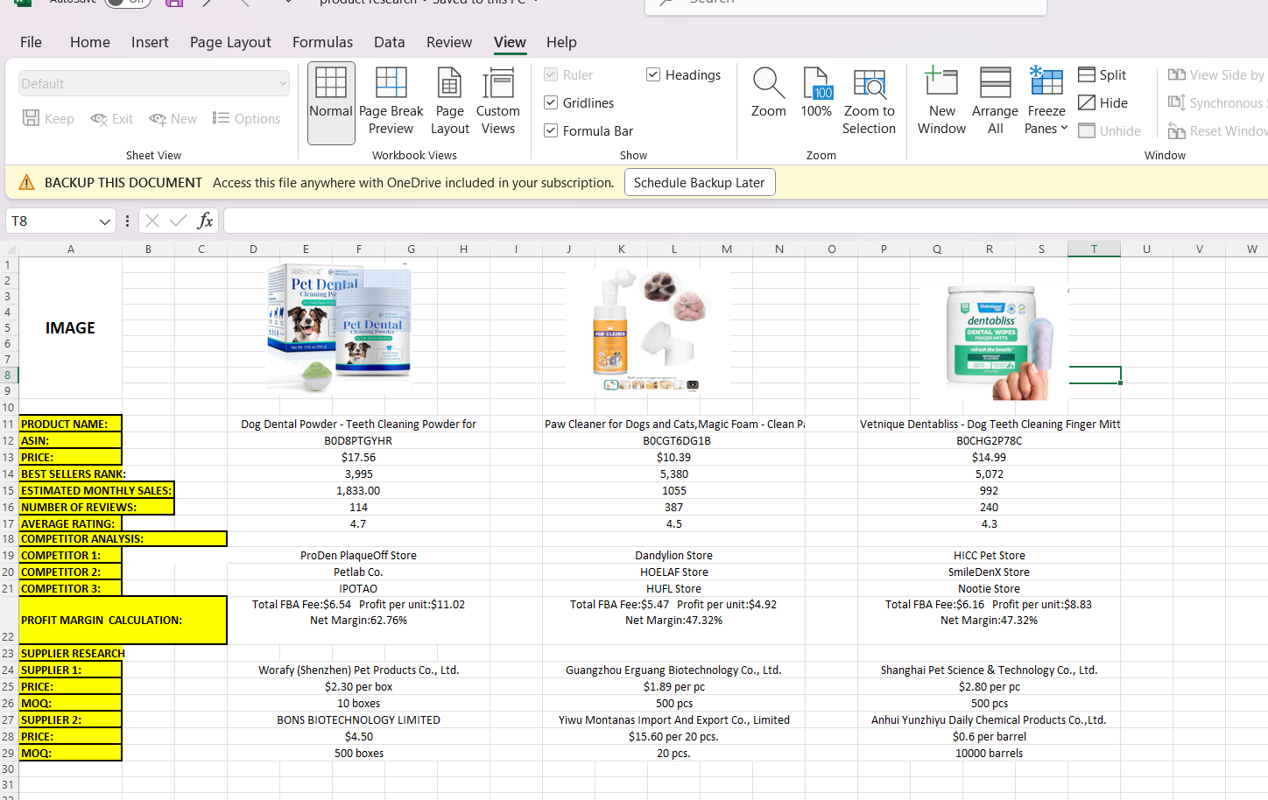
Task: Switch to the Review tab
Action: [449, 42]
